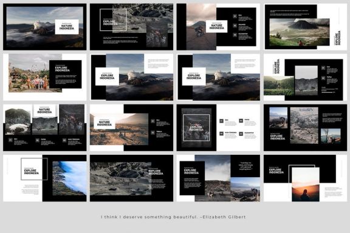Image resolution: width=350 pixels, height=233 pixels.
Task: Open the slide with people in colorful clothes
Action: [x=45, y=77]
